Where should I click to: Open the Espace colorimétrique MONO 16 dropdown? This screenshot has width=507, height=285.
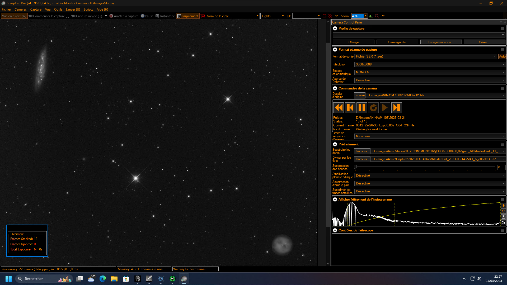pyautogui.click(x=430, y=72)
